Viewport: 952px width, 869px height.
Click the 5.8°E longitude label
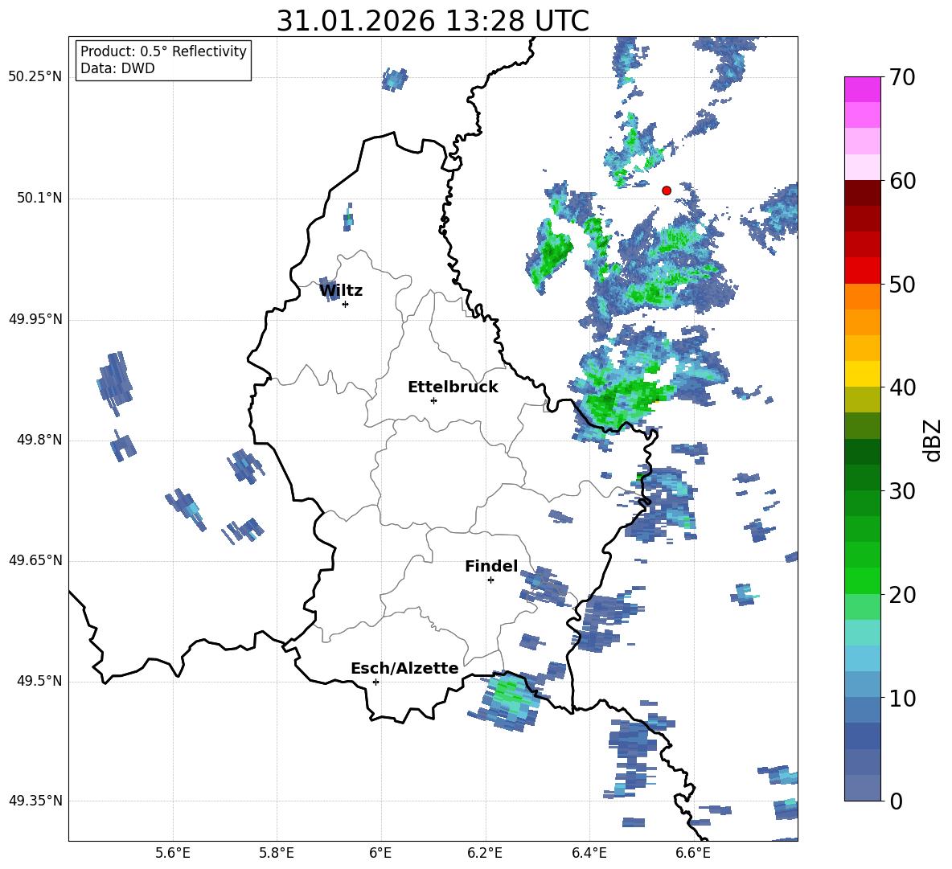277,853
